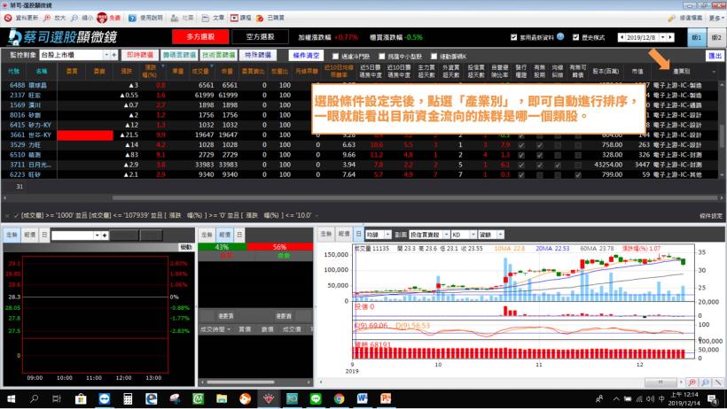Click the 籌碼面籌碼 button

179,55
